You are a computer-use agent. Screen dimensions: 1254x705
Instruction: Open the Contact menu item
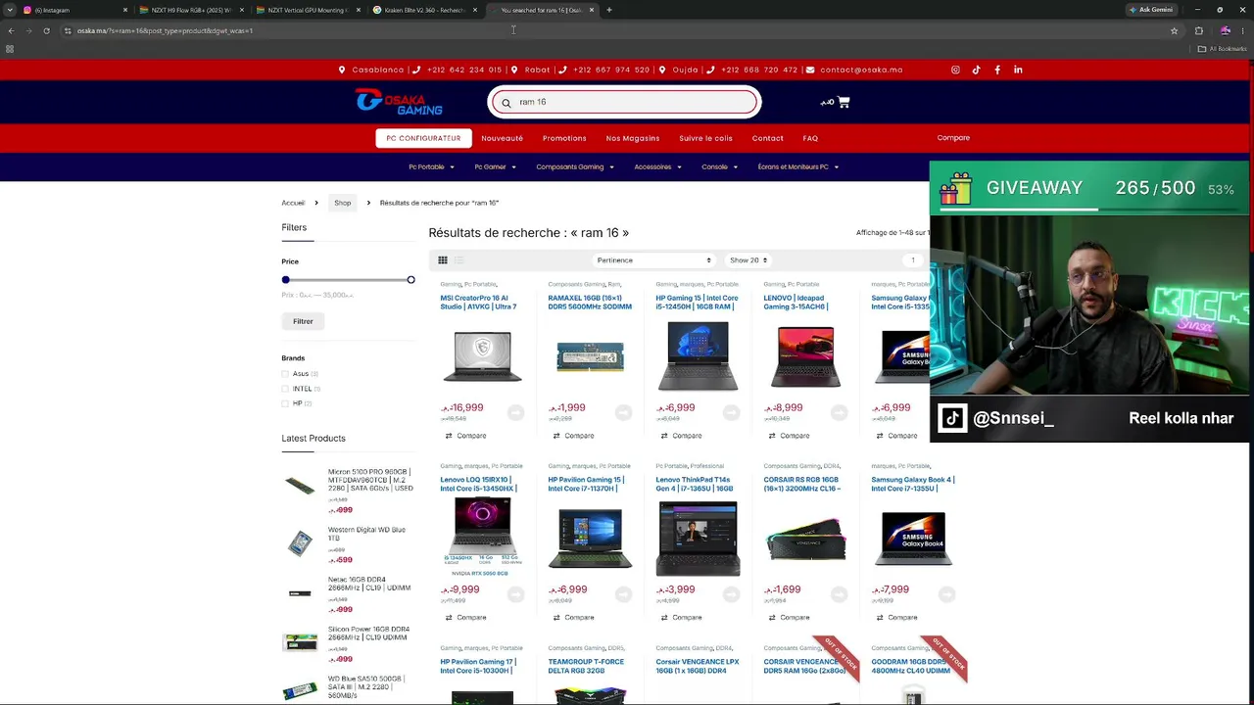point(768,138)
